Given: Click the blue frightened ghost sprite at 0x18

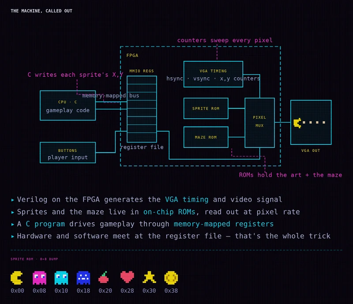Looking at the screenshot, I should click(x=83, y=278).
